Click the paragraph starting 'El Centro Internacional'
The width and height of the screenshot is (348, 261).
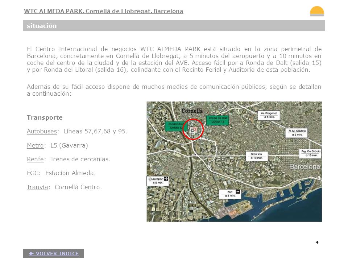pyautogui.click(x=174, y=59)
